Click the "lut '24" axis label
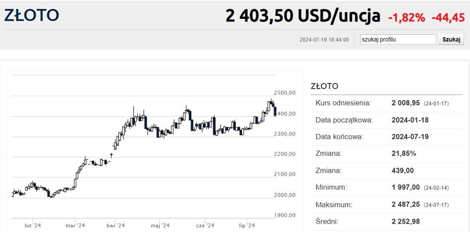This screenshot has height=232, width=470. (x=33, y=226)
